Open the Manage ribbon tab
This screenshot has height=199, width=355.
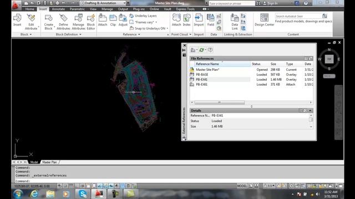pos(107,9)
